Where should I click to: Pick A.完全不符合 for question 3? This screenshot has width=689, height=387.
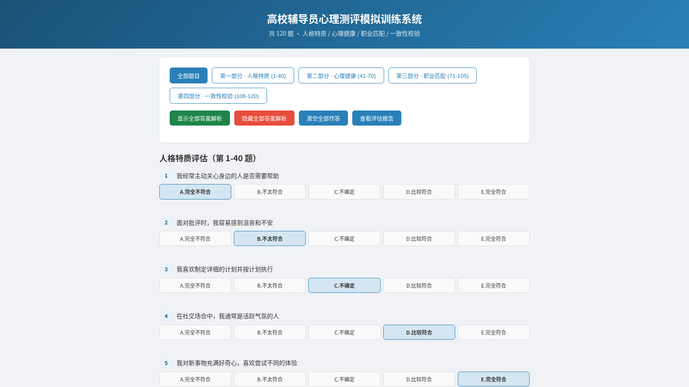coord(195,286)
